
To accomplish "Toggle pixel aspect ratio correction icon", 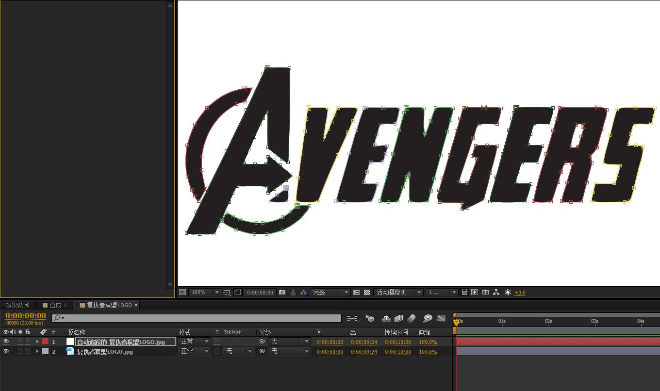I will (x=464, y=292).
